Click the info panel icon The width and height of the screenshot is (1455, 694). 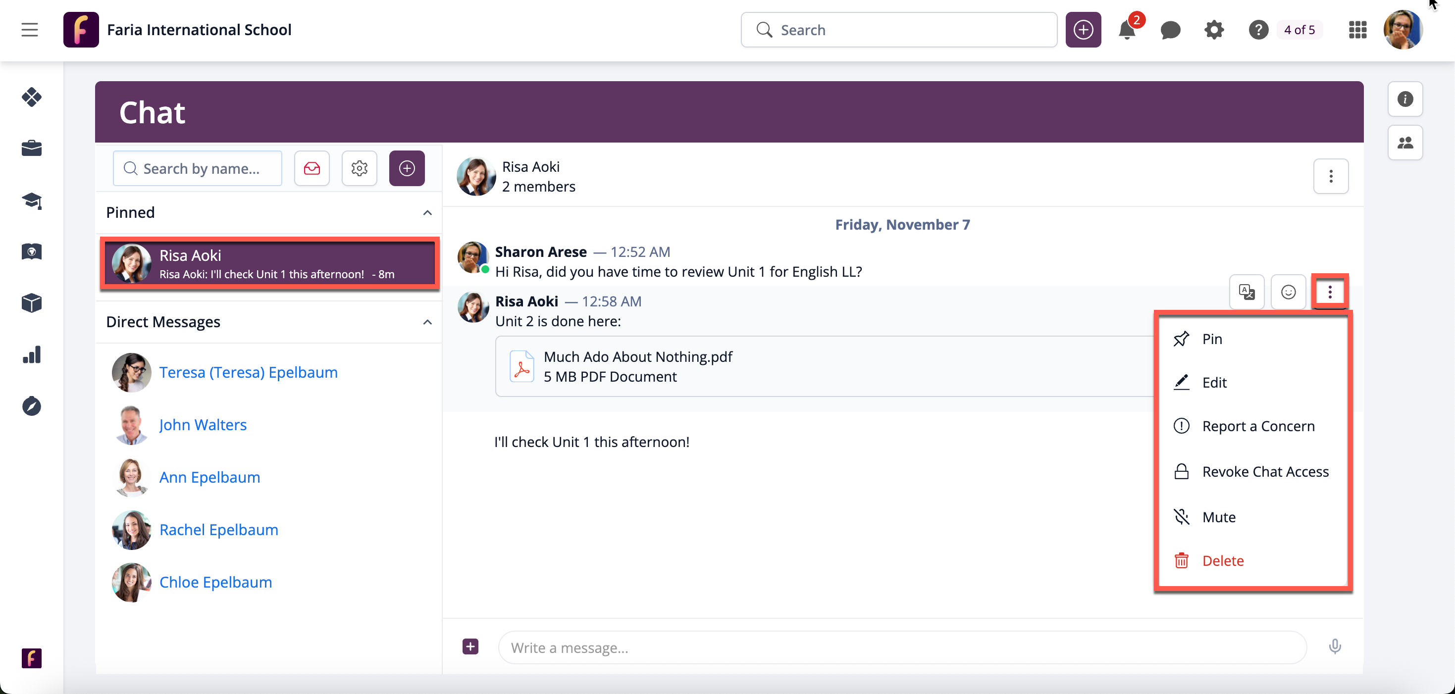[x=1404, y=99]
